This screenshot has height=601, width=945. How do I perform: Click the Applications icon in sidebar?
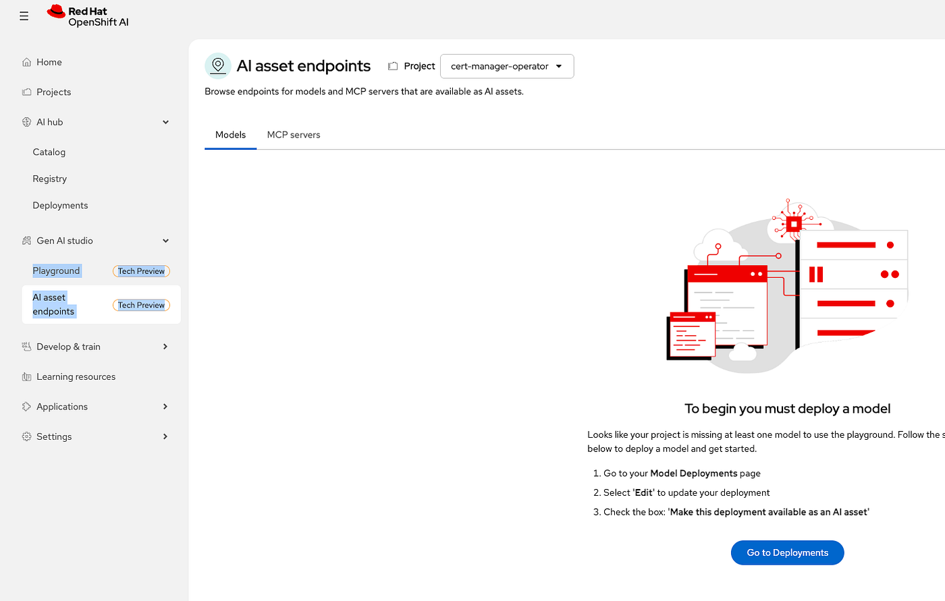tap(27, 407)
